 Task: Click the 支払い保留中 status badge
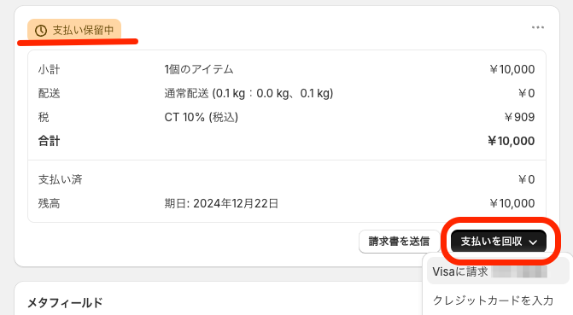click(74, 30)
